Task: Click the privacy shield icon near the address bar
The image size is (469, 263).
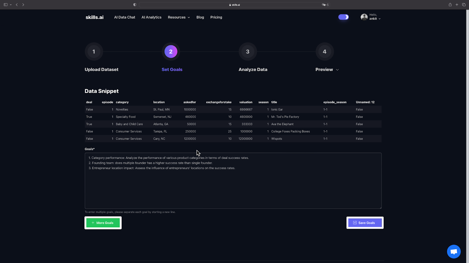Action: pyautogui.click(x=135, y=5)
